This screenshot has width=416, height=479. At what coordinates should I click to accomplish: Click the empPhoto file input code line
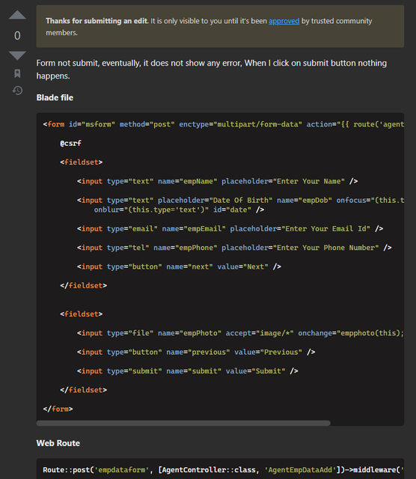click(x=240, y=333)
